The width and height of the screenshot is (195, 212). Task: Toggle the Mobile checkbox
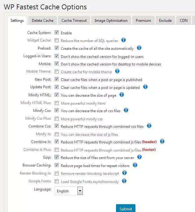pos(56,64)
